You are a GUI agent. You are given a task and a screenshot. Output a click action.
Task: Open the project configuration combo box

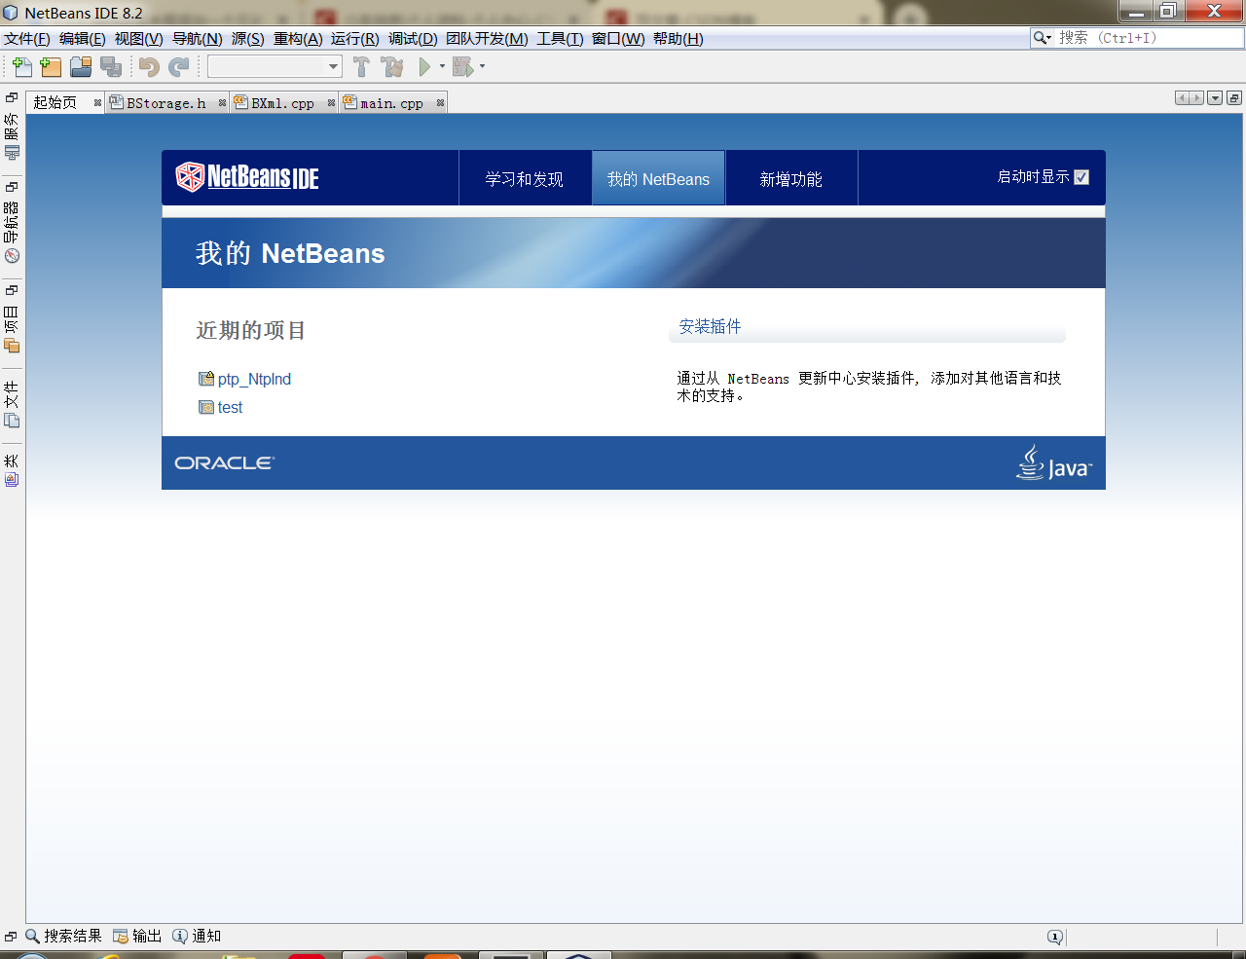[275, 66]
